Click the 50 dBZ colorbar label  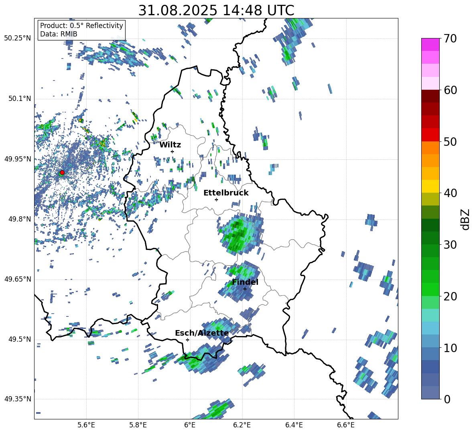coord(451,142)
